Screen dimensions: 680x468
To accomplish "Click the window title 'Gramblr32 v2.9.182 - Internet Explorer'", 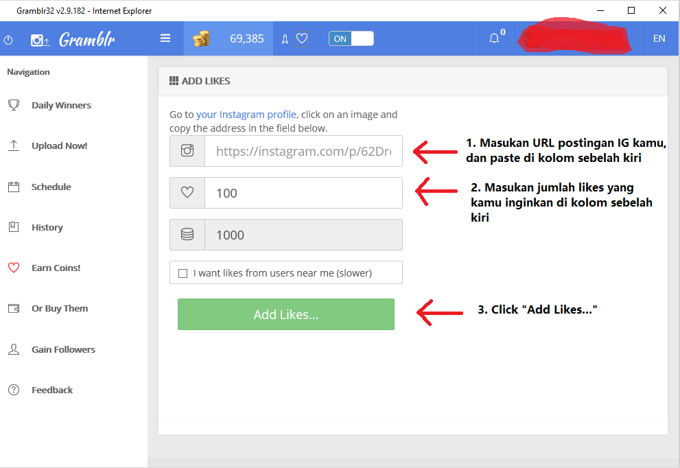I will tap(84, 11).
